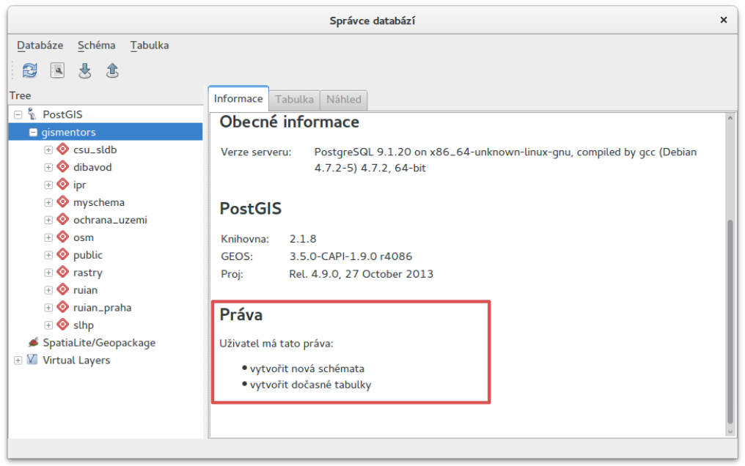Click the PostGIS elephant icon in tree
This screenshot has width=745, height=466.
[x=32, y=114]
